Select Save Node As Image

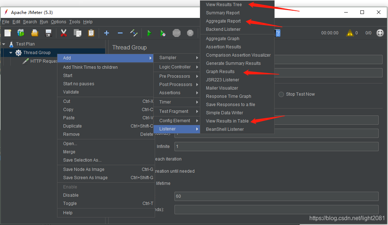click(106, 169)
